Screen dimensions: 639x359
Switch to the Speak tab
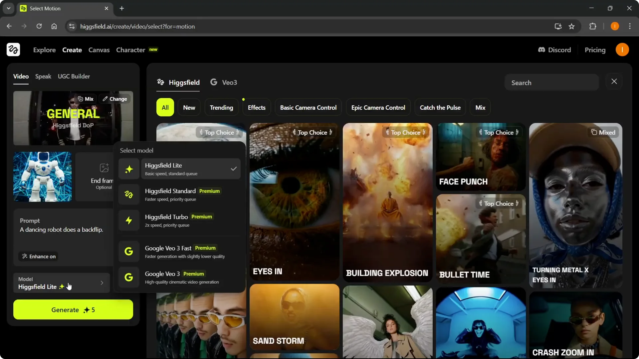click(43, 76)
